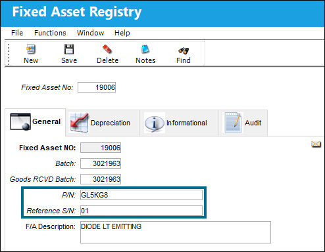Click the Batch field with 3021963
This screenshot has width=325, height=252.
pos(101,163)
